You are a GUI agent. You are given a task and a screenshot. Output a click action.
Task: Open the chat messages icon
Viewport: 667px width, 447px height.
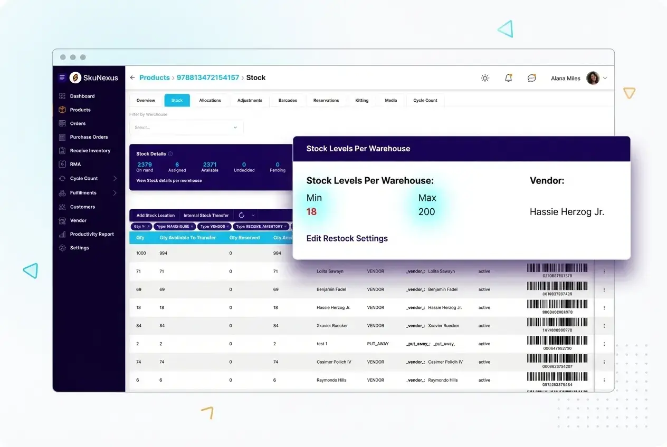[x=531, y=77]
